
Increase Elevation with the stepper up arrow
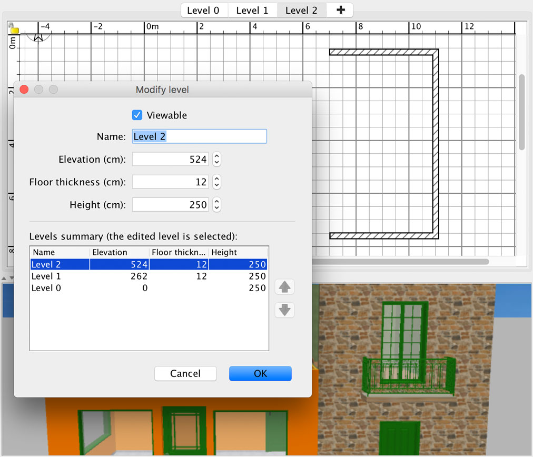(x=216, y=156)
